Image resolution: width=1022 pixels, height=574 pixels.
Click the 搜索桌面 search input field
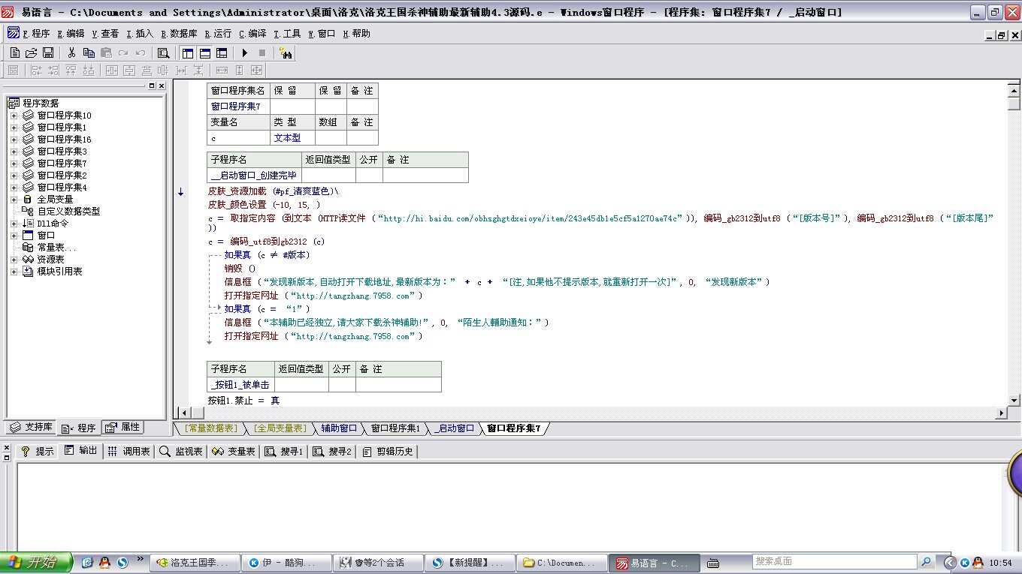[x=834, y=561]
